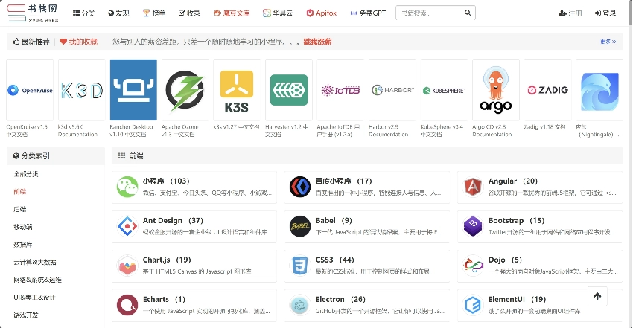
Task: Click the 注册 register button
Action: (570, 13)
